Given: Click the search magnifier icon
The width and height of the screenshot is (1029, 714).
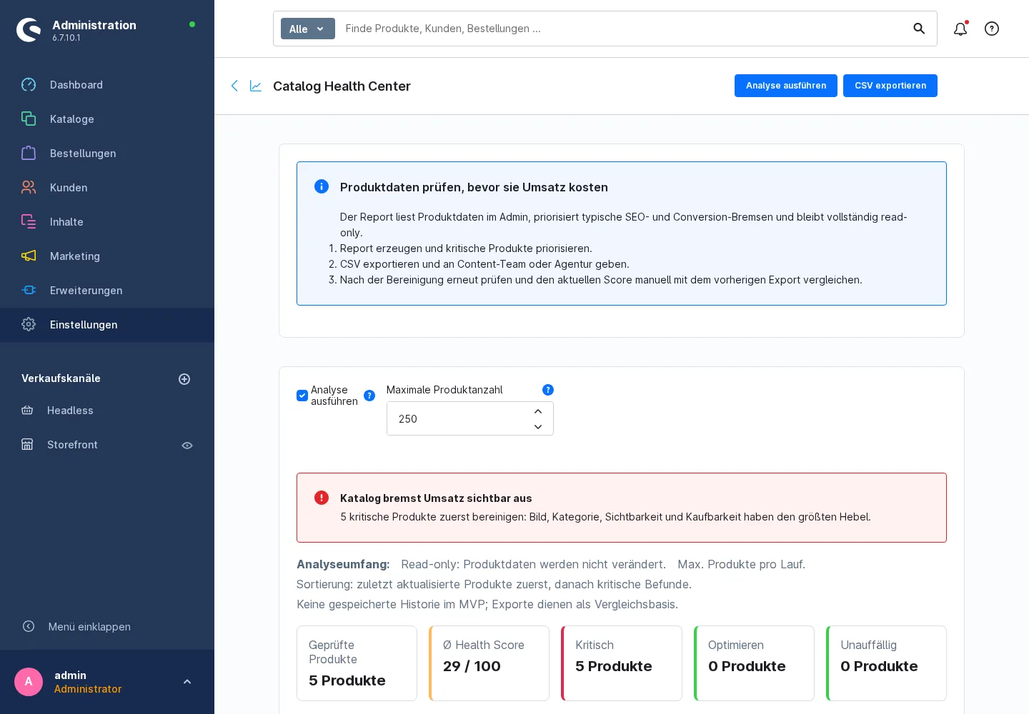Looking at the screenshot, I should click(919, 29).
